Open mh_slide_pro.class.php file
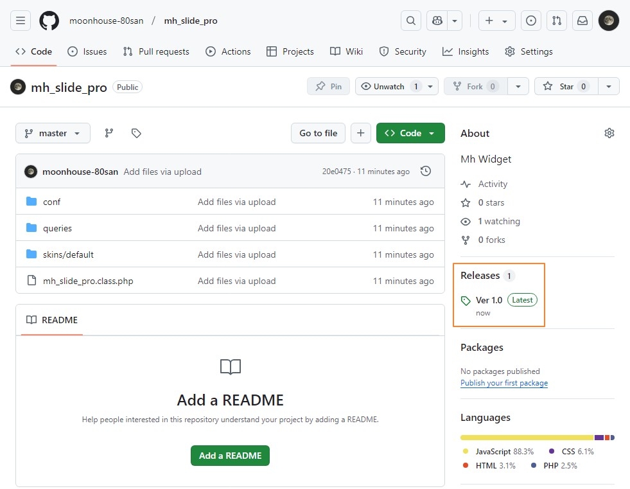The height and width of the screenshot is (489, 630). point(88,281)
